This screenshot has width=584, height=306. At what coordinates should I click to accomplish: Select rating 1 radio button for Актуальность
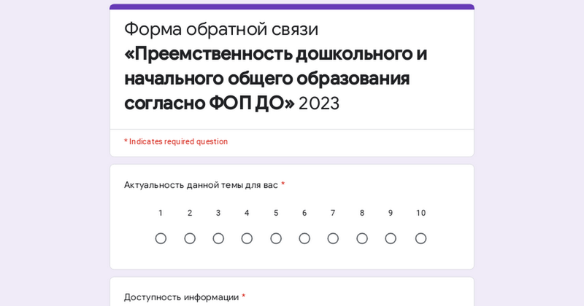point(161,238)
